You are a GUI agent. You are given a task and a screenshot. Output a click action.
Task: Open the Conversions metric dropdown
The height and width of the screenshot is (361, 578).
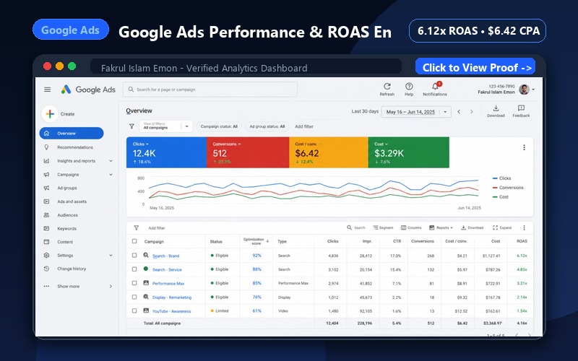click(227, 144)
